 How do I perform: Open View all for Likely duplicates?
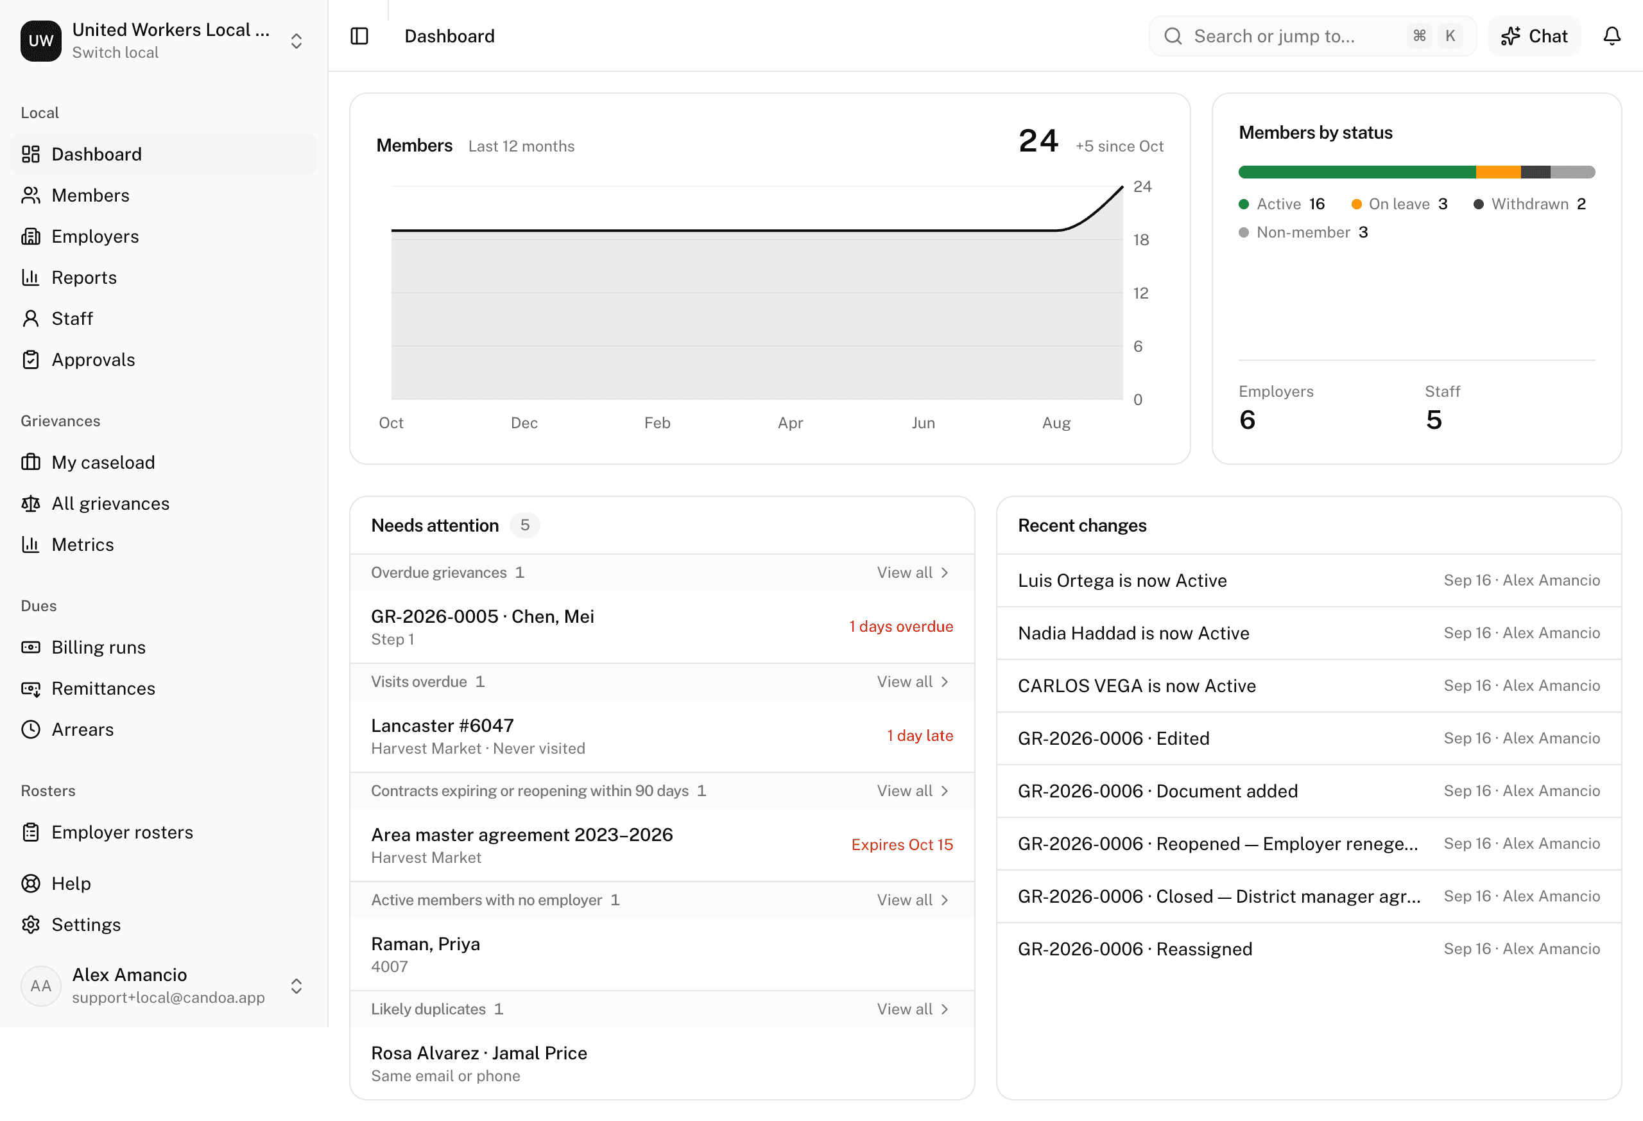pos(912,1009)
